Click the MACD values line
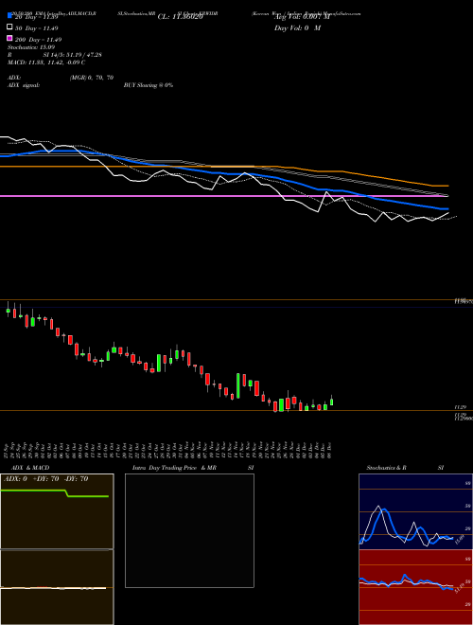This screenshot has height=625, width=473. point(46,62)
